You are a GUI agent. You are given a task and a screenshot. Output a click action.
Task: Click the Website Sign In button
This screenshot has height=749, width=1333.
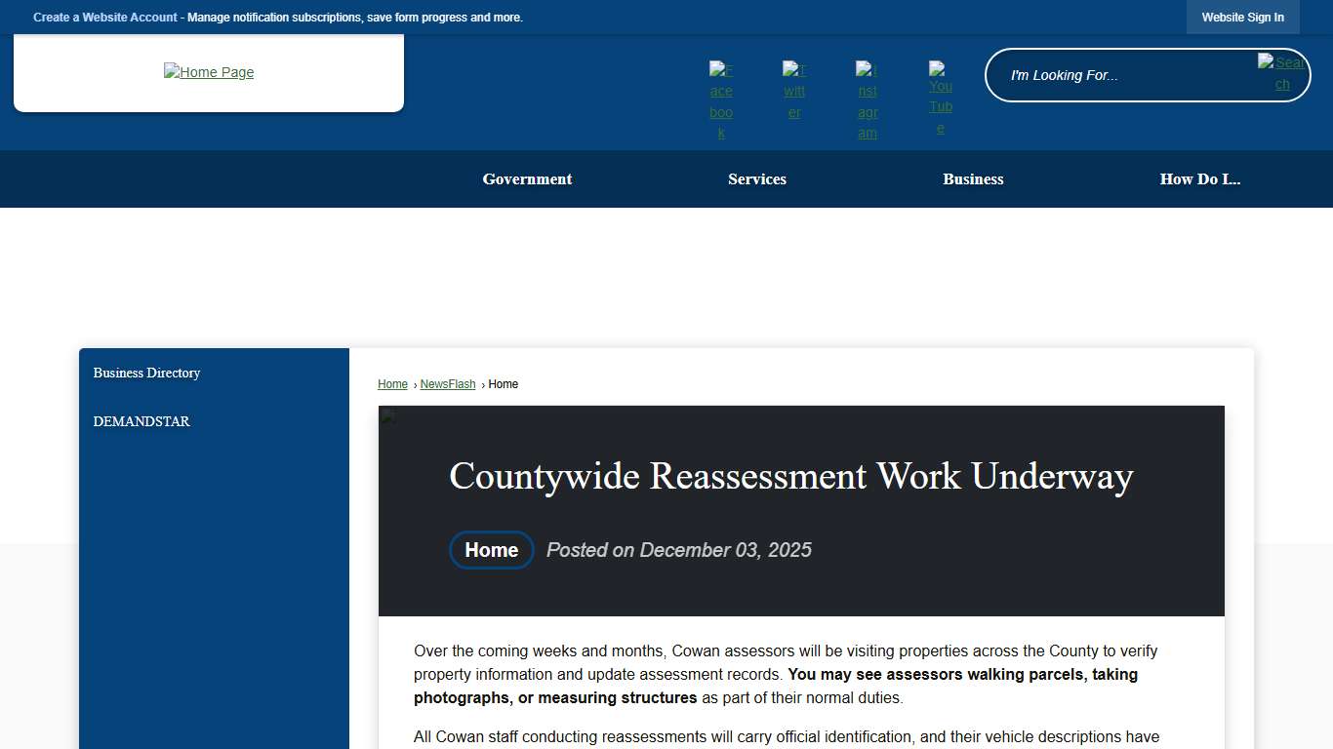1242,17
